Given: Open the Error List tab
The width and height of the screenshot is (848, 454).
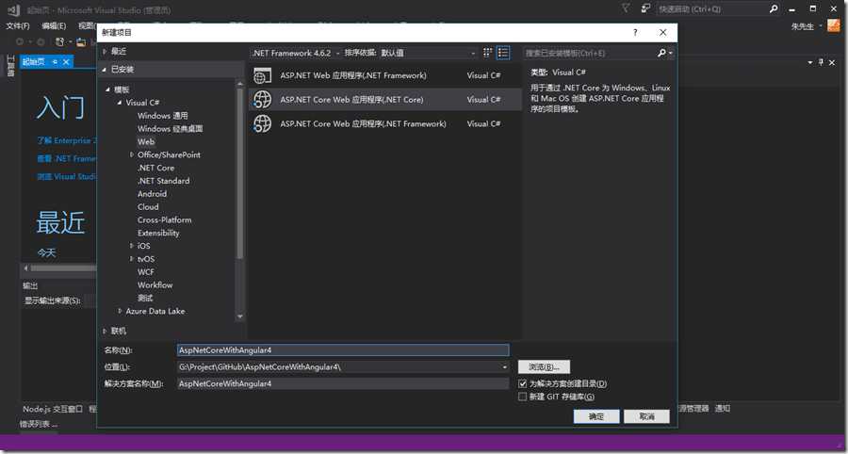Looking at the screenshot, I should [39, 424].
